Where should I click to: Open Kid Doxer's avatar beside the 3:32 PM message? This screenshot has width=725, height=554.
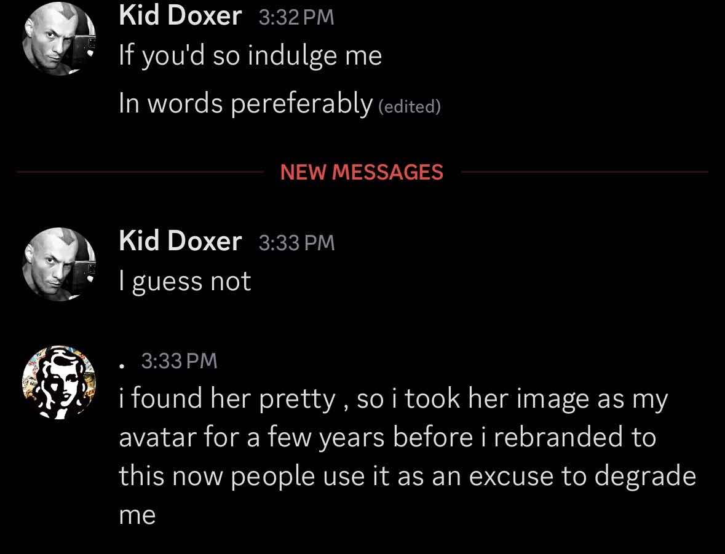tap(59, 38)
